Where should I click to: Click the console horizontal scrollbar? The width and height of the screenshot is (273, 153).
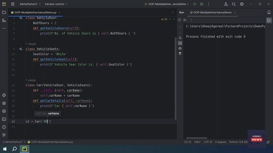pyautogui.click(x=197, y=138)
